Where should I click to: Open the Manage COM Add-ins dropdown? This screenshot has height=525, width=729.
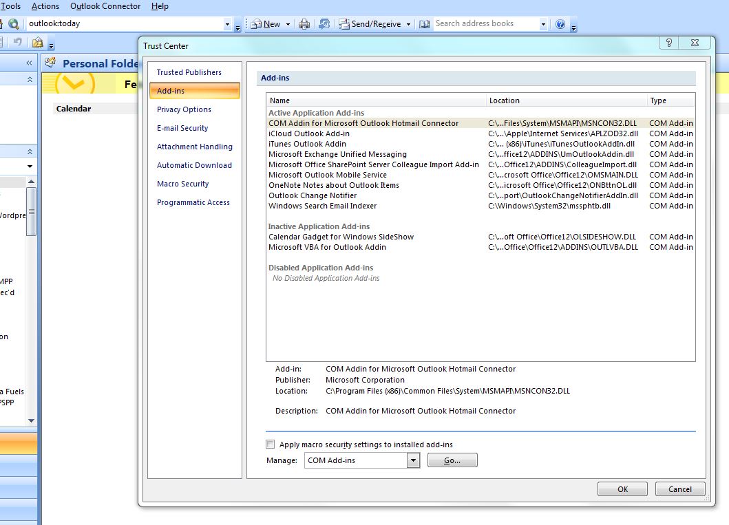pos(413,460)
